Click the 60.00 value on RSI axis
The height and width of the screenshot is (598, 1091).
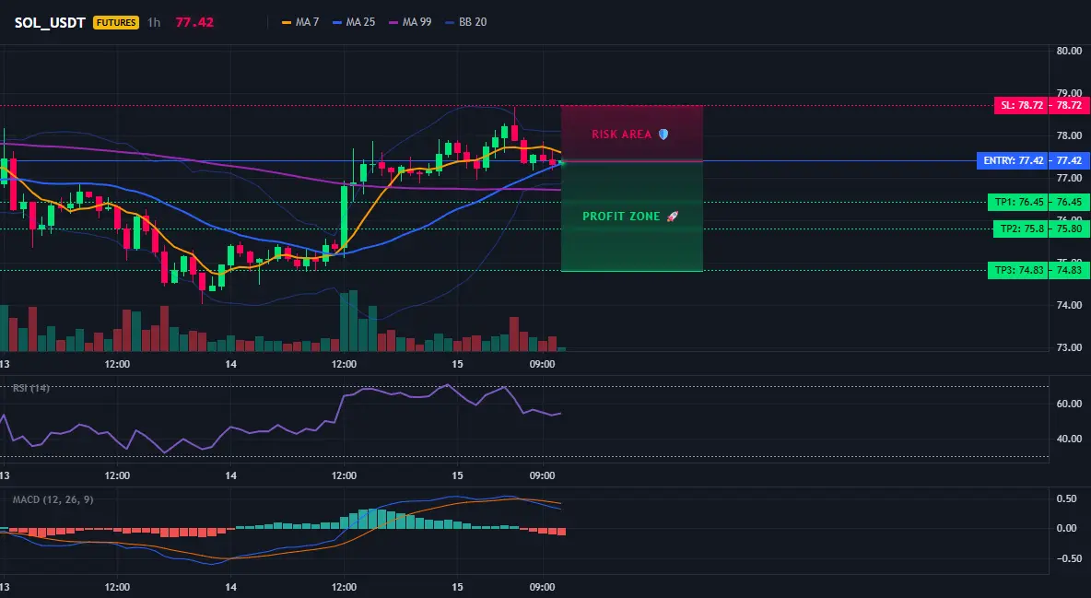click(1069, 404)
